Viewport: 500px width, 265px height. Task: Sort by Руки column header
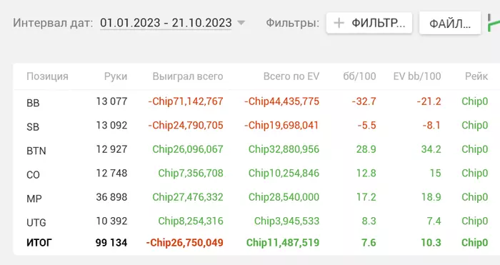click(116, 76)
